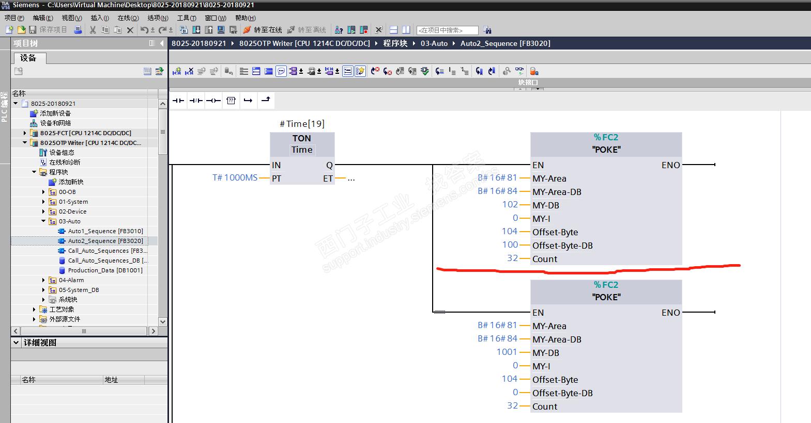Image resolution: width=811 pixels, height=423 pixels.
Task: Close the branch in the ladder network
Action: (266, 101)
